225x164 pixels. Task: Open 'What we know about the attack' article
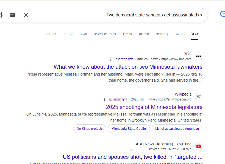pos(128,67)
